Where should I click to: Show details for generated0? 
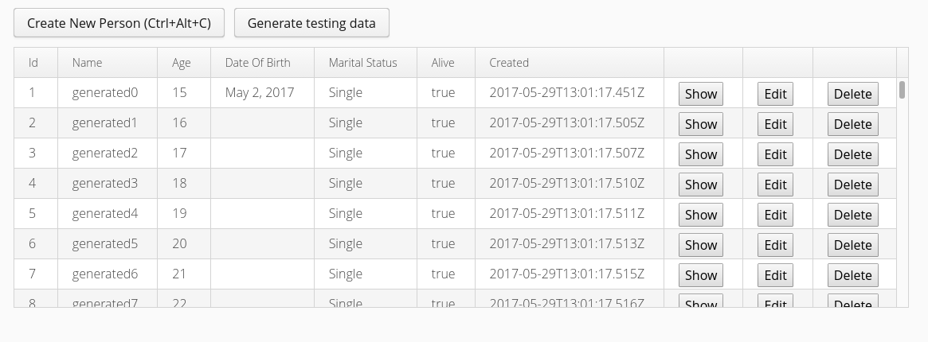701,94
